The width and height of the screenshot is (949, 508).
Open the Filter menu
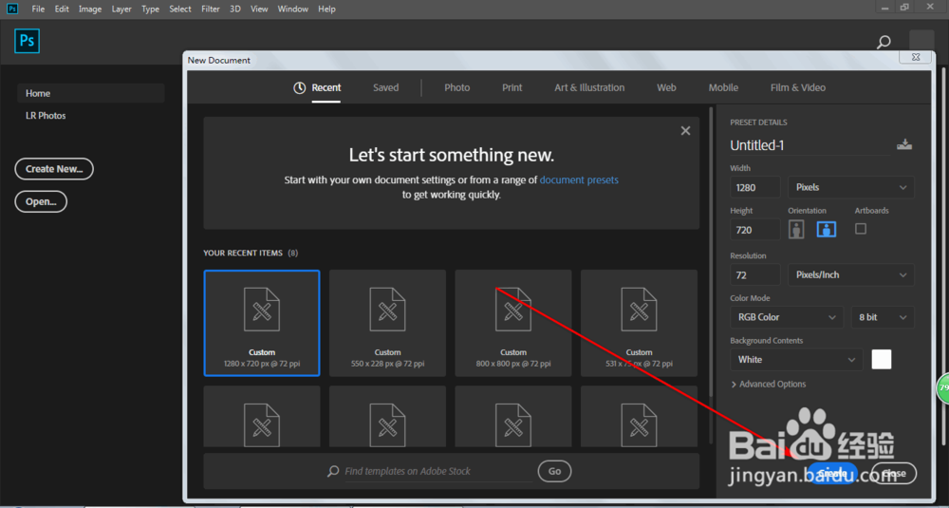pyautogui.click(x=211, y=9)
